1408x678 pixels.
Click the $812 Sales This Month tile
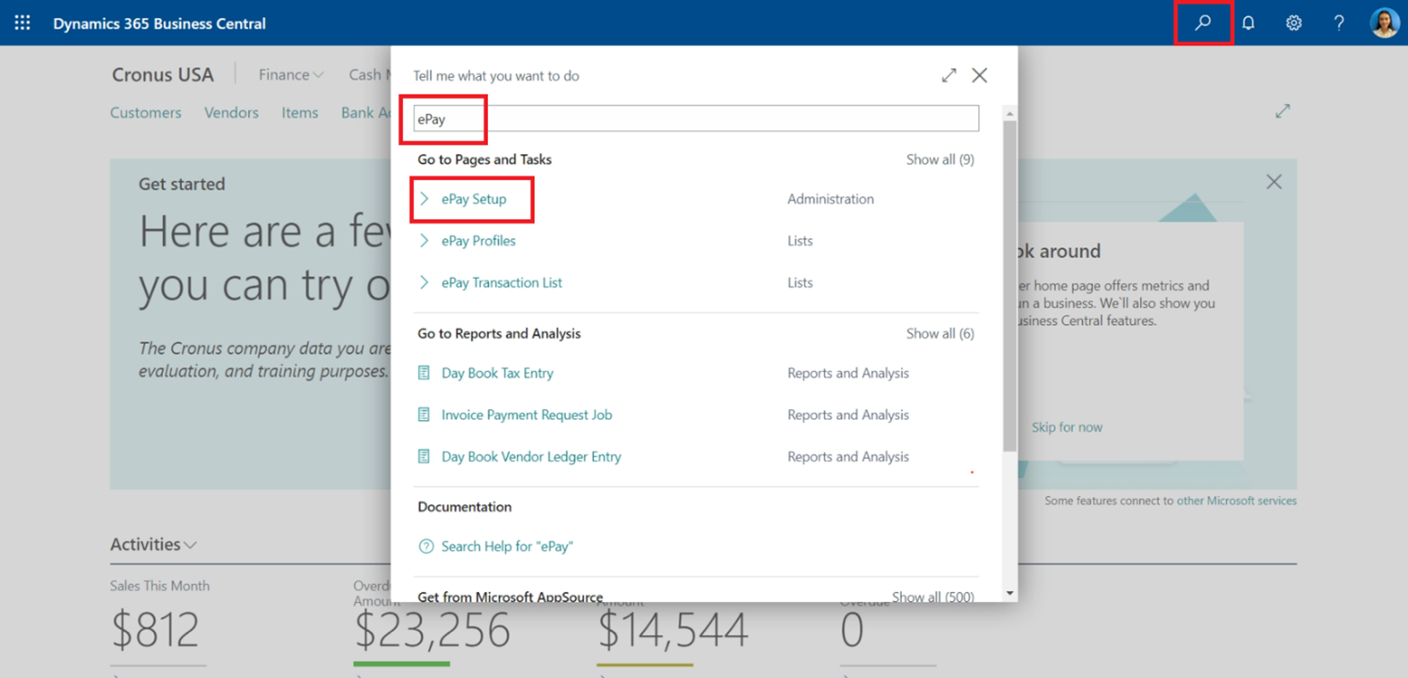154,629
